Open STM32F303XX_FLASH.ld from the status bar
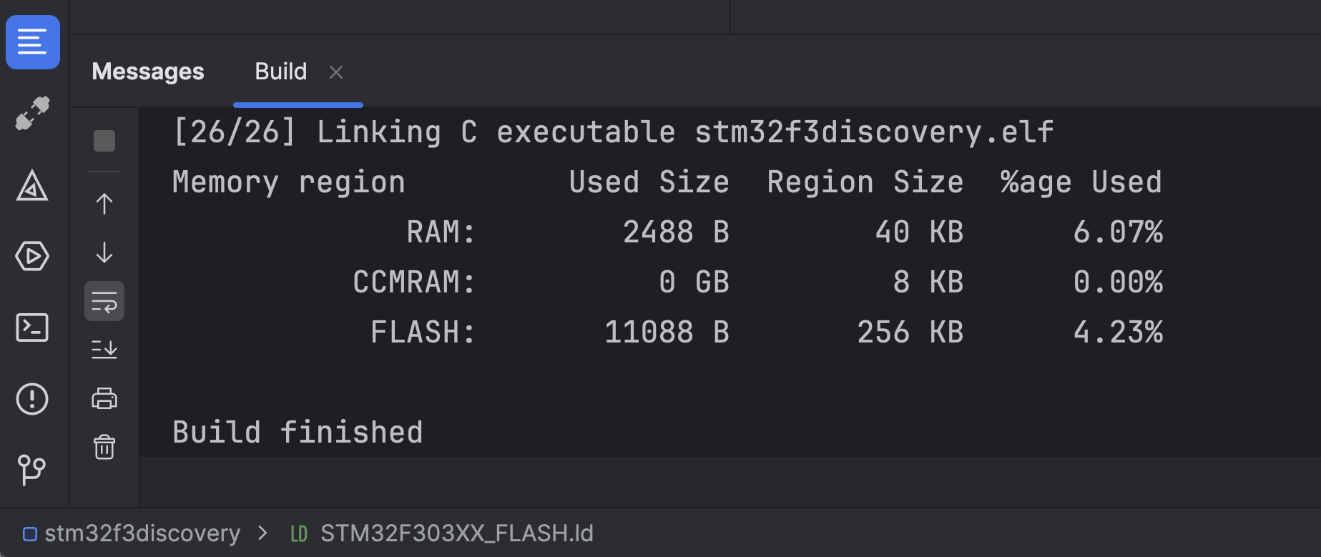Viewport: 1321px width, 557px height. click(457, 533)
